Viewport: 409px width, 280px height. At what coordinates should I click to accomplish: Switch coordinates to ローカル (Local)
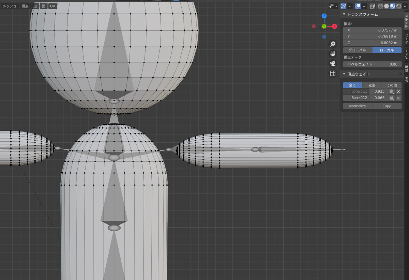tap(387, 50)
